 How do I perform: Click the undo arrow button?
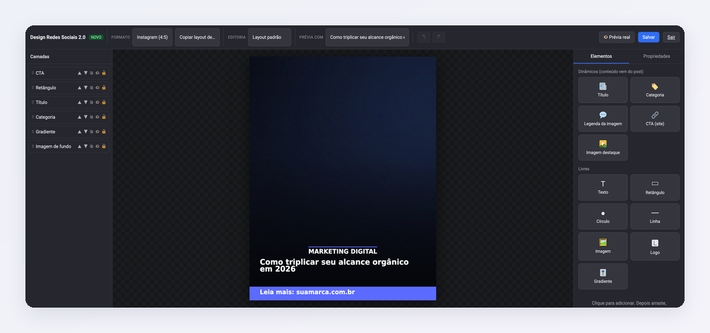point(424,37)
